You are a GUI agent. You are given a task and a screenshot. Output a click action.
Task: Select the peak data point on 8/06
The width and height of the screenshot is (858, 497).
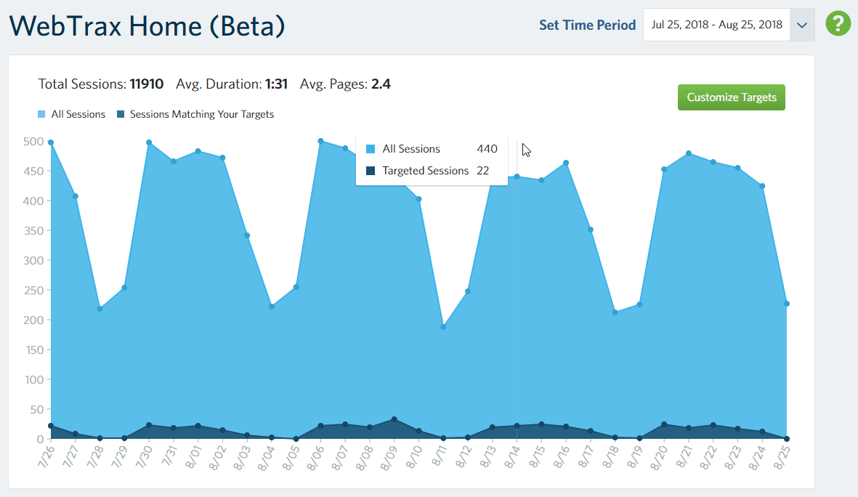click(319, 140)
